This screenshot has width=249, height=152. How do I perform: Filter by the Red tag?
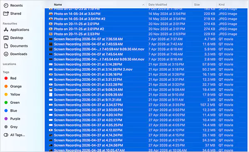pyautogui.click(x=10, y=78)
